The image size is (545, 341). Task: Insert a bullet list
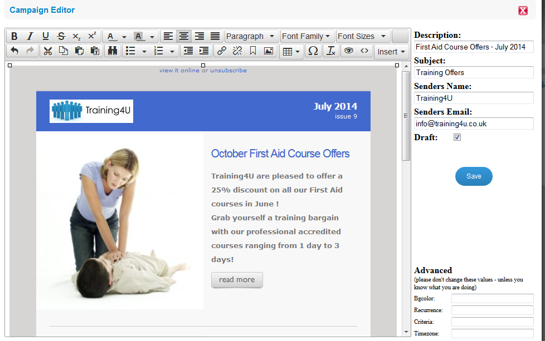point(131,51)
